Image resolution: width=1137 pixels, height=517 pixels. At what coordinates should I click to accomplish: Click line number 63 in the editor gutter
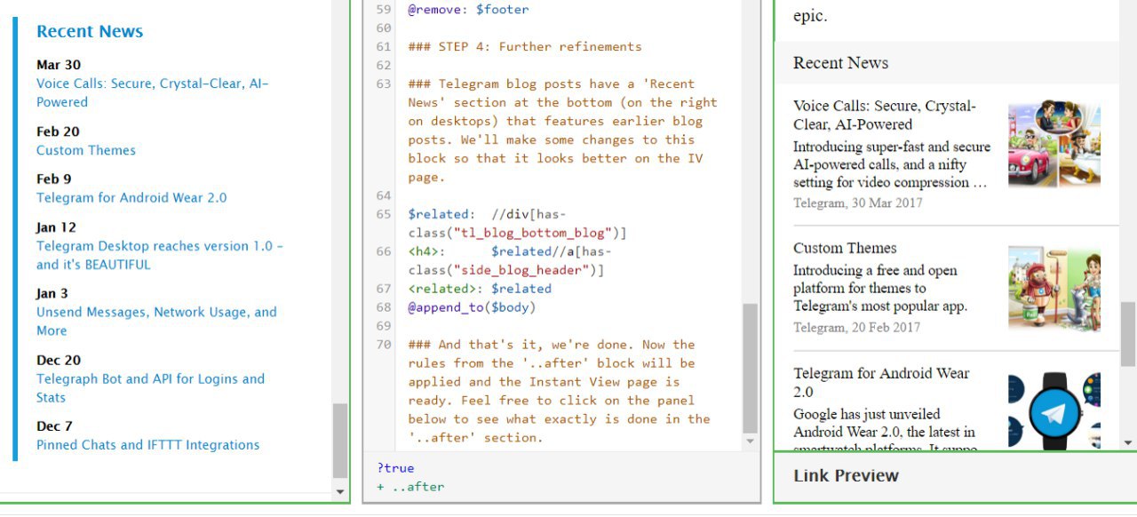pyautogui.click(x=383, y=84)
